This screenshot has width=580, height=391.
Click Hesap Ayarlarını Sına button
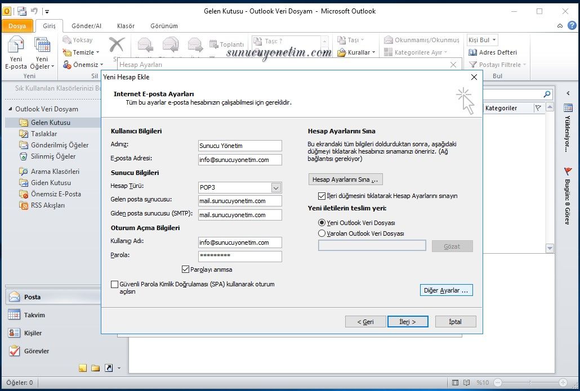pos(346,179)
